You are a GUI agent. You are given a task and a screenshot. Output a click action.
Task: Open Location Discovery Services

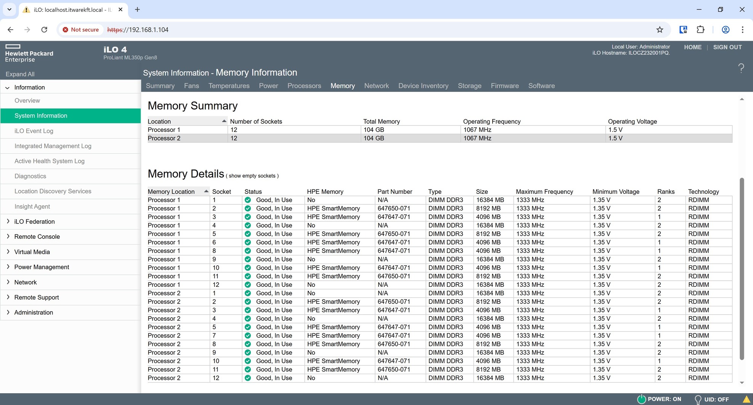(71, 191)
